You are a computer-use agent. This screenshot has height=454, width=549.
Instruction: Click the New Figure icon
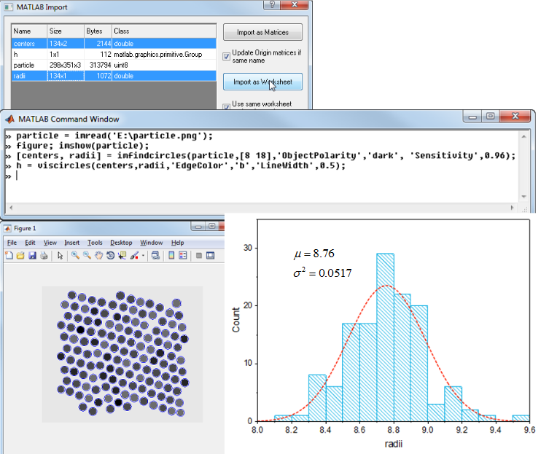tap(9, 256)
